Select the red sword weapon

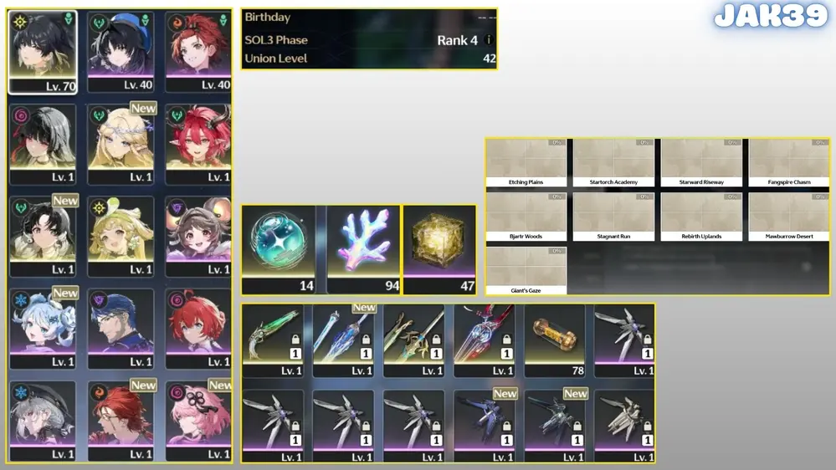point(485,341)
